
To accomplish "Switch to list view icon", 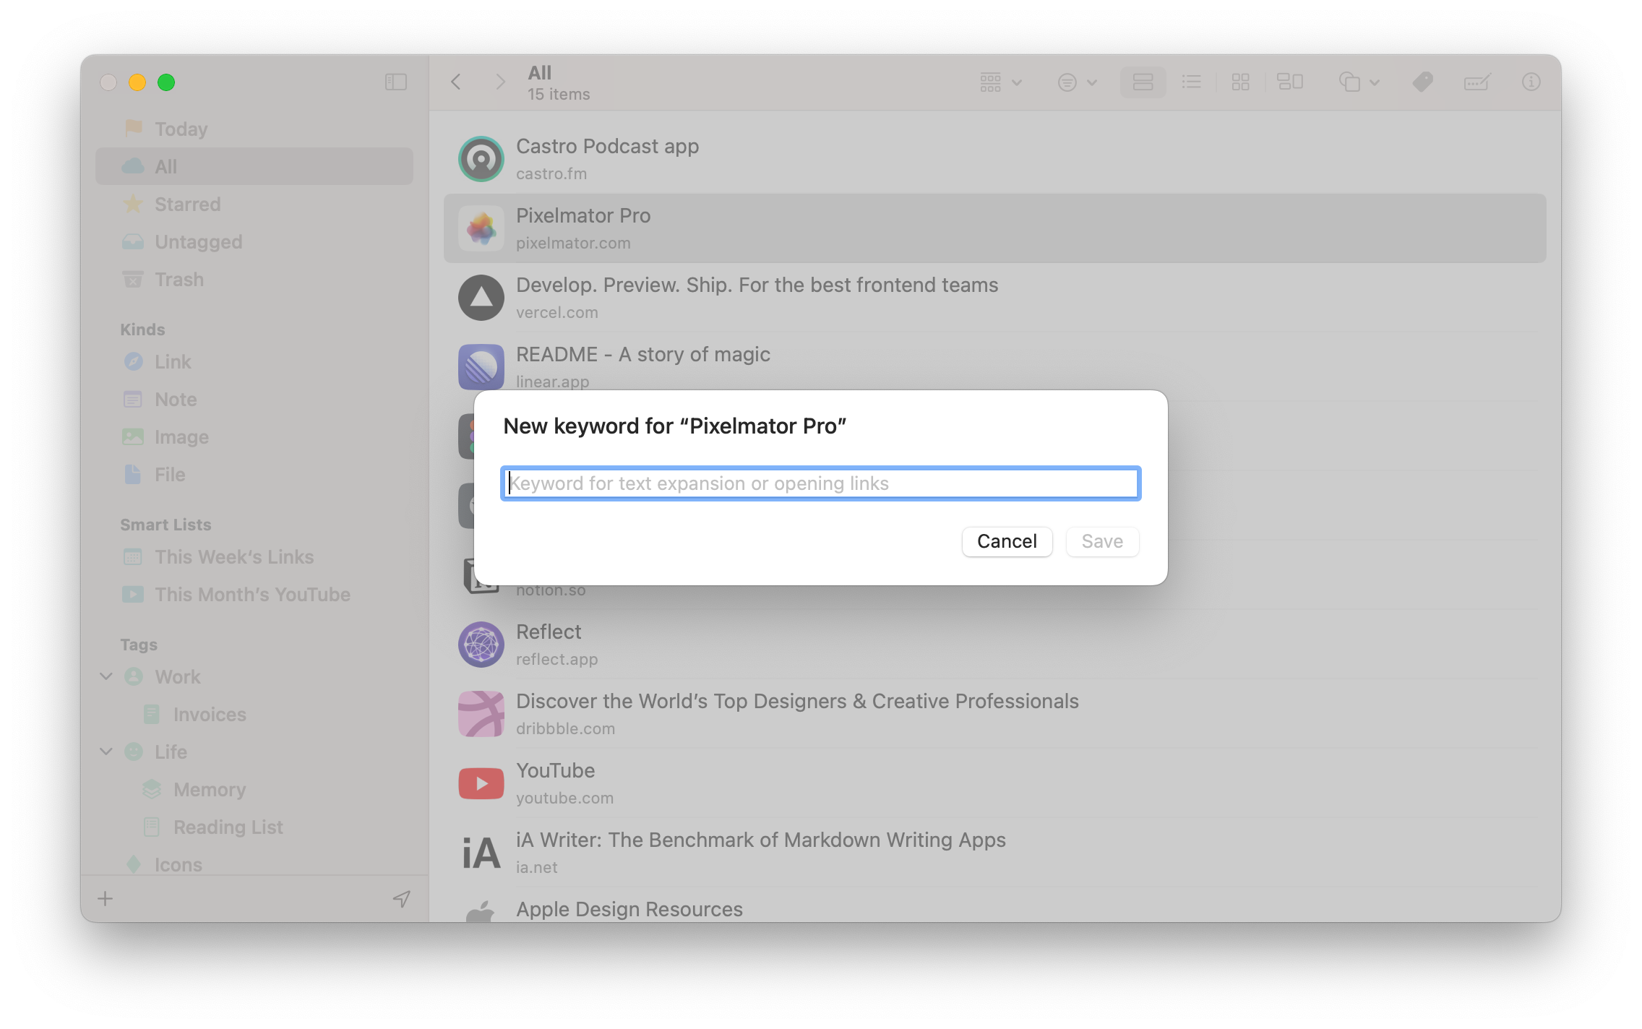I will (1191, 82).
